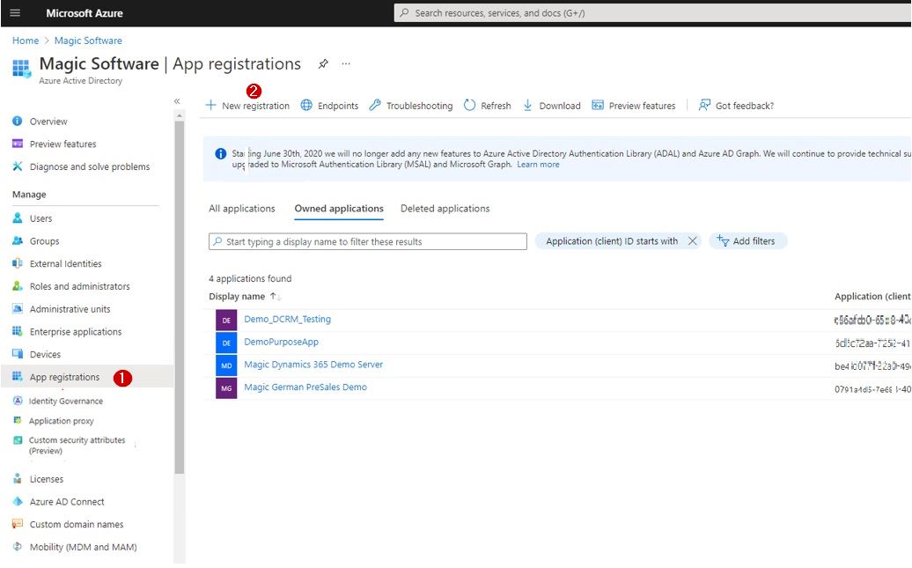Open Preview features in the sidebar

click(x=63, y=144)
